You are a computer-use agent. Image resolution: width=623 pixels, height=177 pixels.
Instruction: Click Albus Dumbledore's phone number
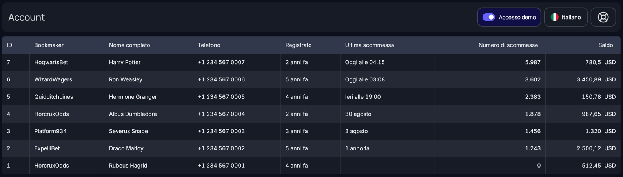click(221, 114)
